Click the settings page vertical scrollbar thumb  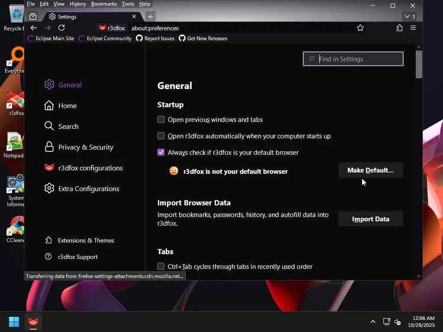pyautogui.click(x=419, y=64)
